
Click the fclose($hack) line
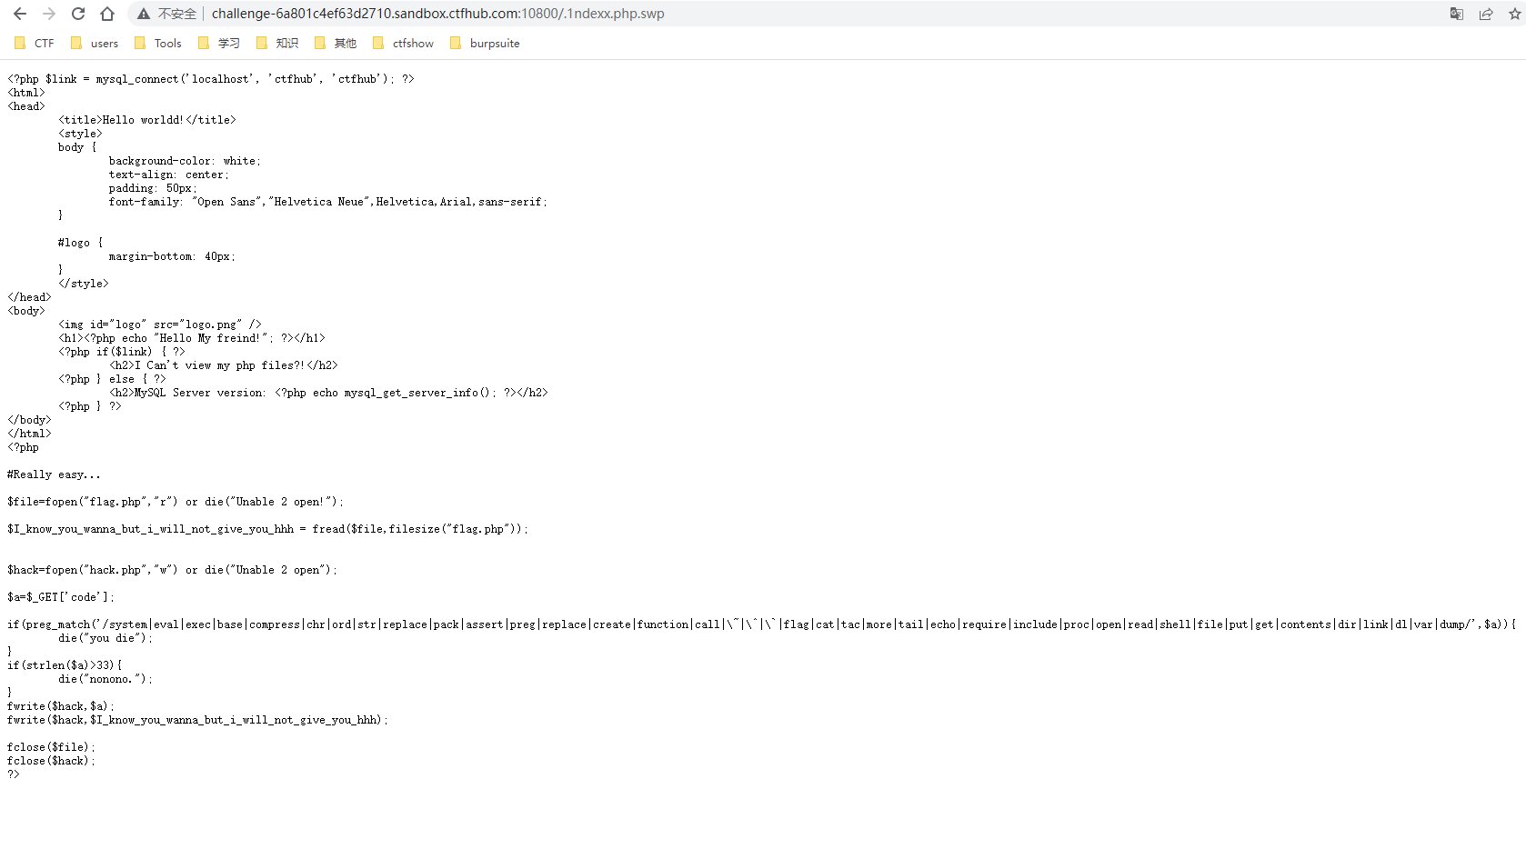pyautogui.click(x=51, y=761)
